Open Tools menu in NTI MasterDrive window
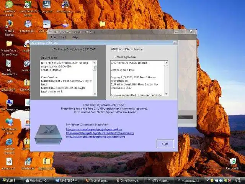This screenshot has width=245, height=184. pos(64,37)
